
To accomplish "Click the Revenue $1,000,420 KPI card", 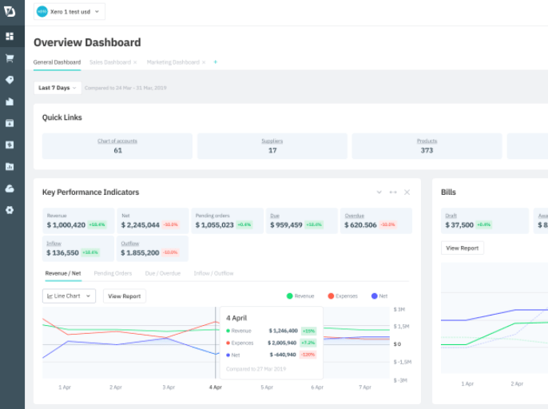I will coord(78,221).
